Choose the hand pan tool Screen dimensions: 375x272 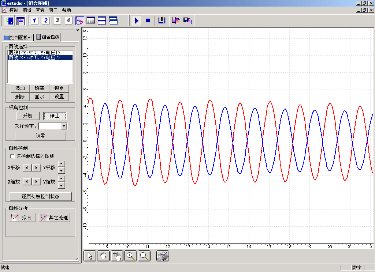click(104, 256)
